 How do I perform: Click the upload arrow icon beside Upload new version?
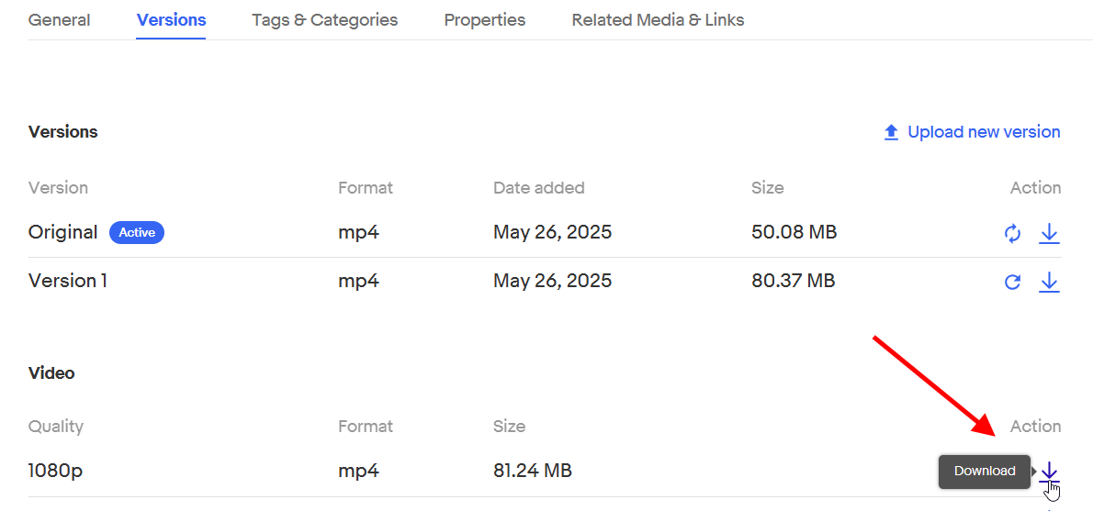coord(891,132)
